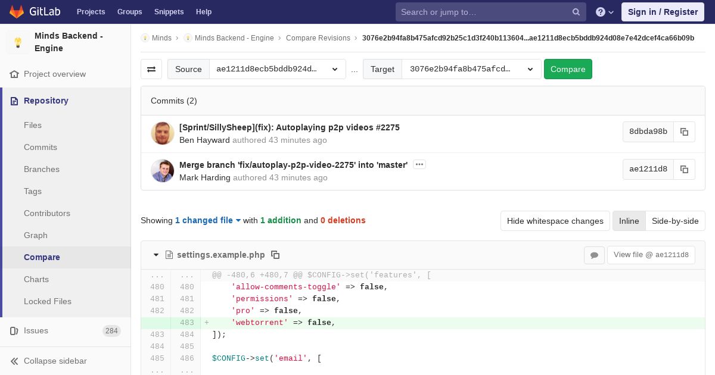The width and height of the screenshot is (715, 375).
Task: Click the ae1211d8 commit hash
Action: [648, 169]
